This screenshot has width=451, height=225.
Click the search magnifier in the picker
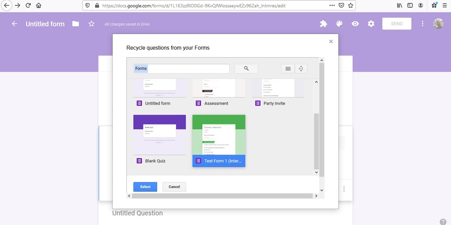[246, 68]
